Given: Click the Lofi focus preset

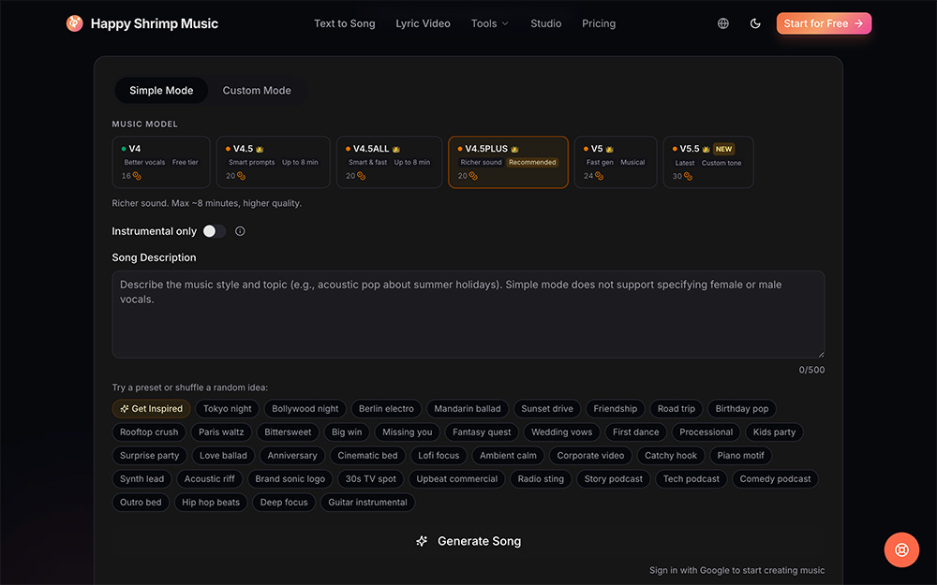Looking at the screenshot, I should 439,456.
